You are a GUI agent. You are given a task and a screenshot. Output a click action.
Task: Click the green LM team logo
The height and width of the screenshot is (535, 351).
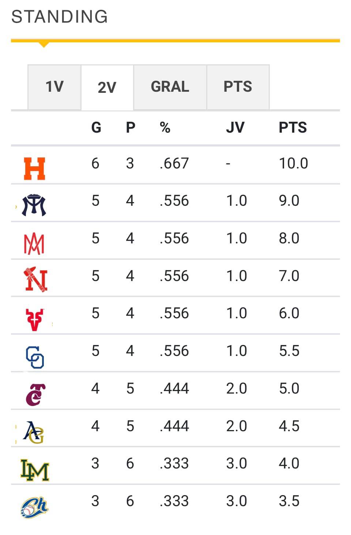[35, 470]
